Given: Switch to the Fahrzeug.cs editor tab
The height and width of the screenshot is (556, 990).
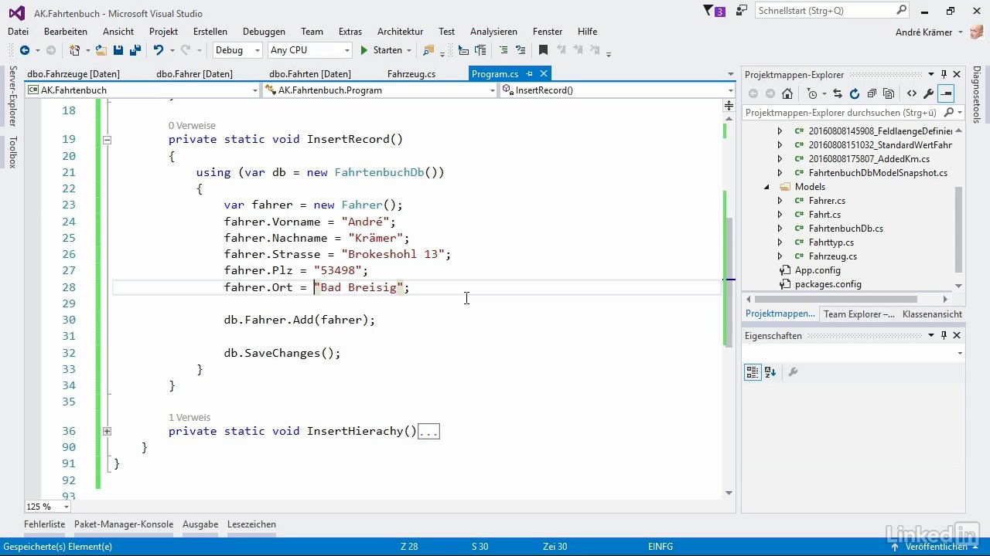Looking at the screenshot, I should pyautogui.click(x=411, y=74).
